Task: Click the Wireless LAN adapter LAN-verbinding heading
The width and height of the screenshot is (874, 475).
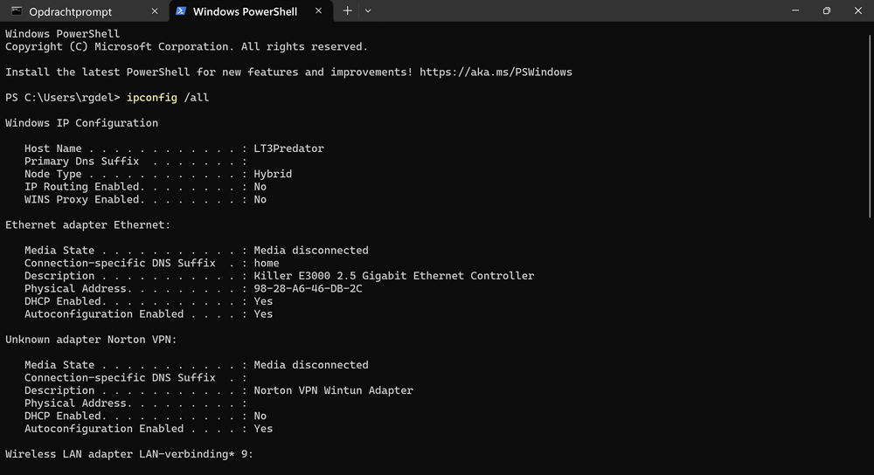Action: click(x=129, y=454)
